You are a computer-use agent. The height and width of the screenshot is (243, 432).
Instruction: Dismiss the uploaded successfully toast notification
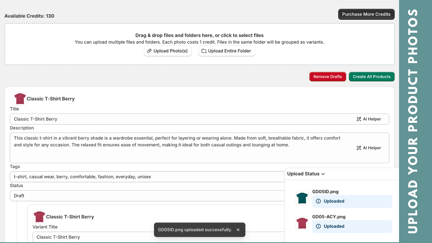pyautogui.click(x=238, y=230)
